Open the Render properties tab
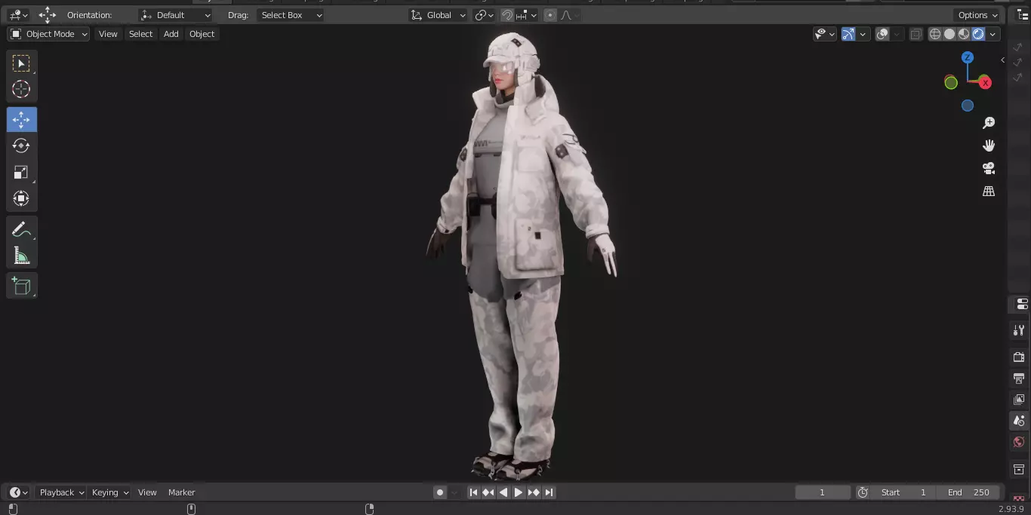This screenshot has width=1031, height=515. [x=1019, y=357]
